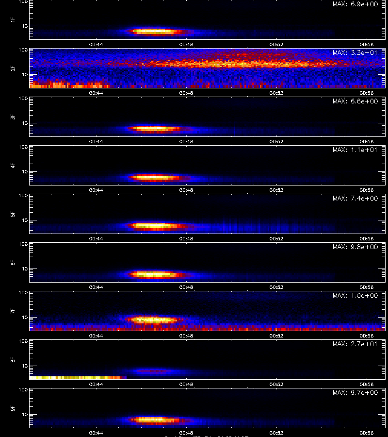The image size is (388, 437).
Task: Click the 100 y-axis value of 4F panel
Action: [x=23, y=147]
